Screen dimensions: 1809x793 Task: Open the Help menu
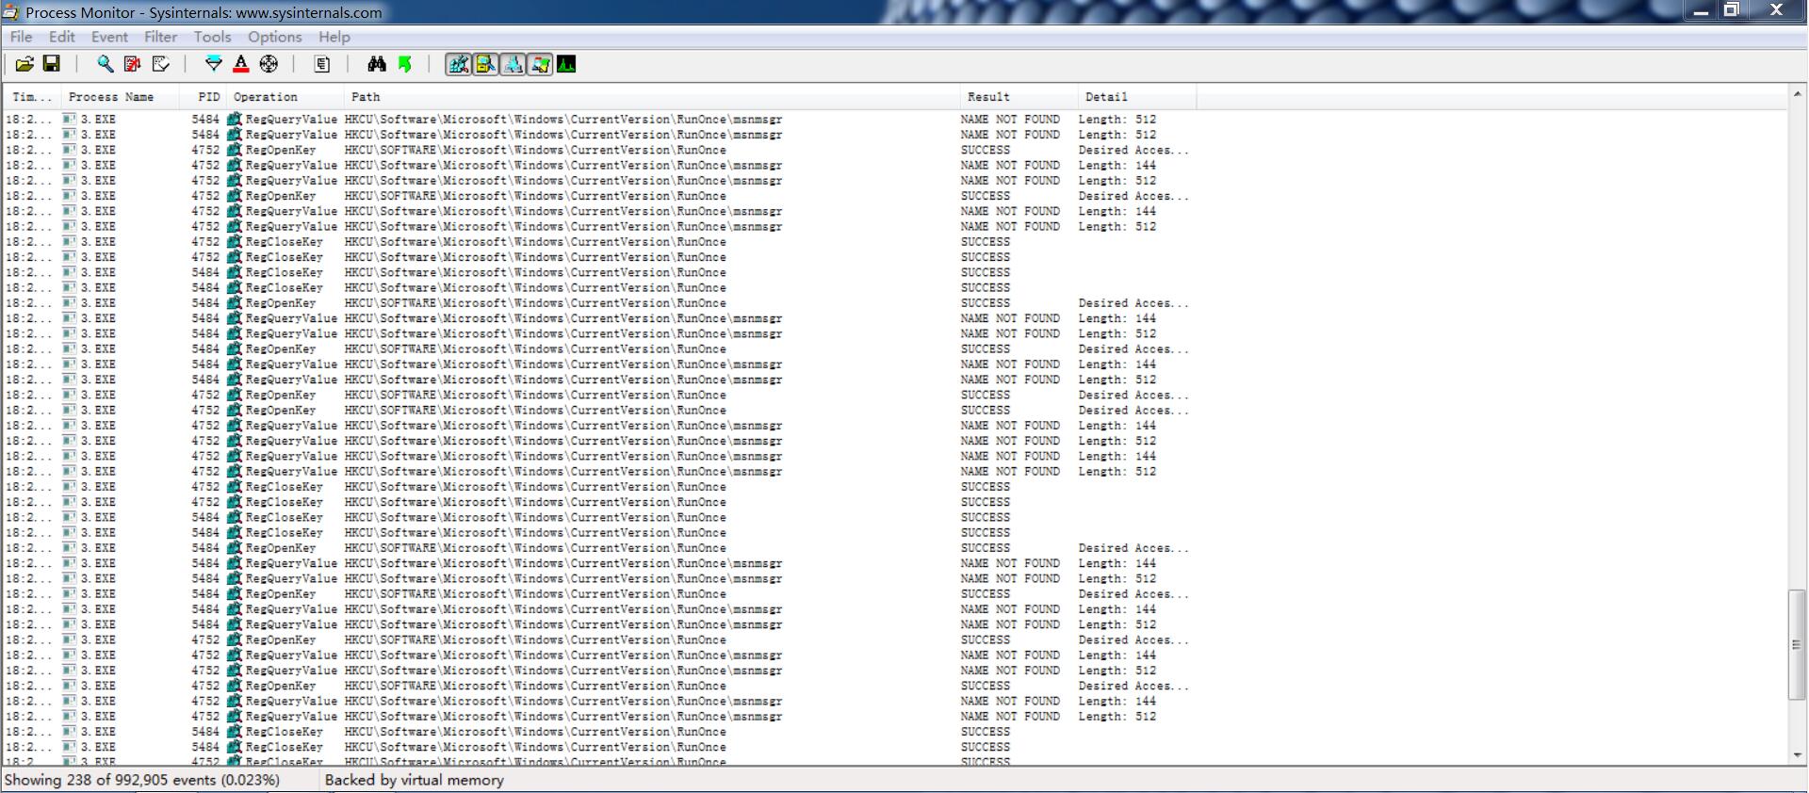click(334, 37)
